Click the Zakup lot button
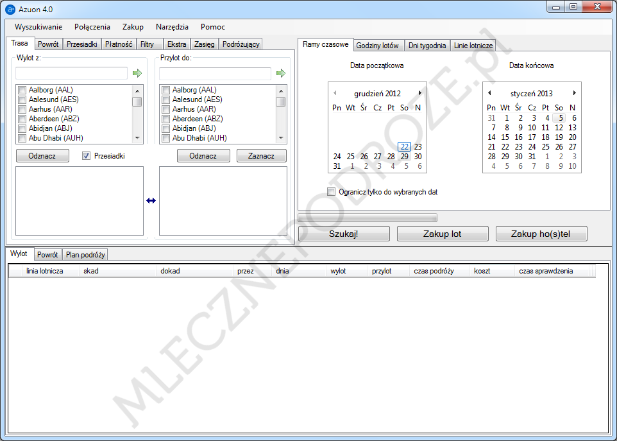Viewport: 617px width, 441px height. pyautogui.click(x=442, y=234)
